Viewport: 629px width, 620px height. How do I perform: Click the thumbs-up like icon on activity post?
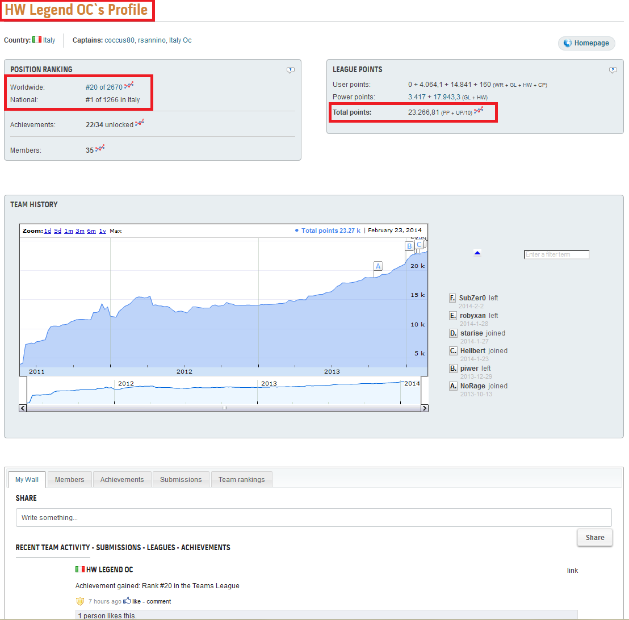(127, 600)
